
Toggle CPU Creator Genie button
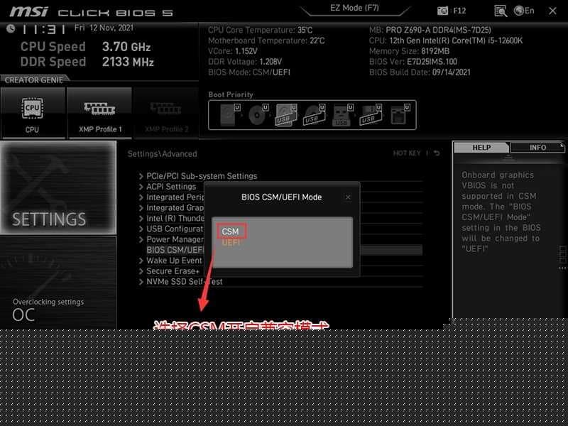33,113
